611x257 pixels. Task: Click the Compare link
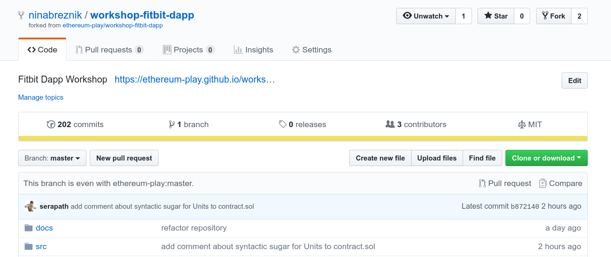tap(561, 183)
